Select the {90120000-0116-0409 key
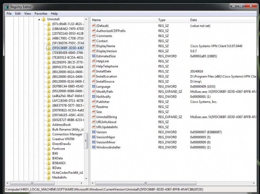The image size is (260, 194). (x=68, y=81)
